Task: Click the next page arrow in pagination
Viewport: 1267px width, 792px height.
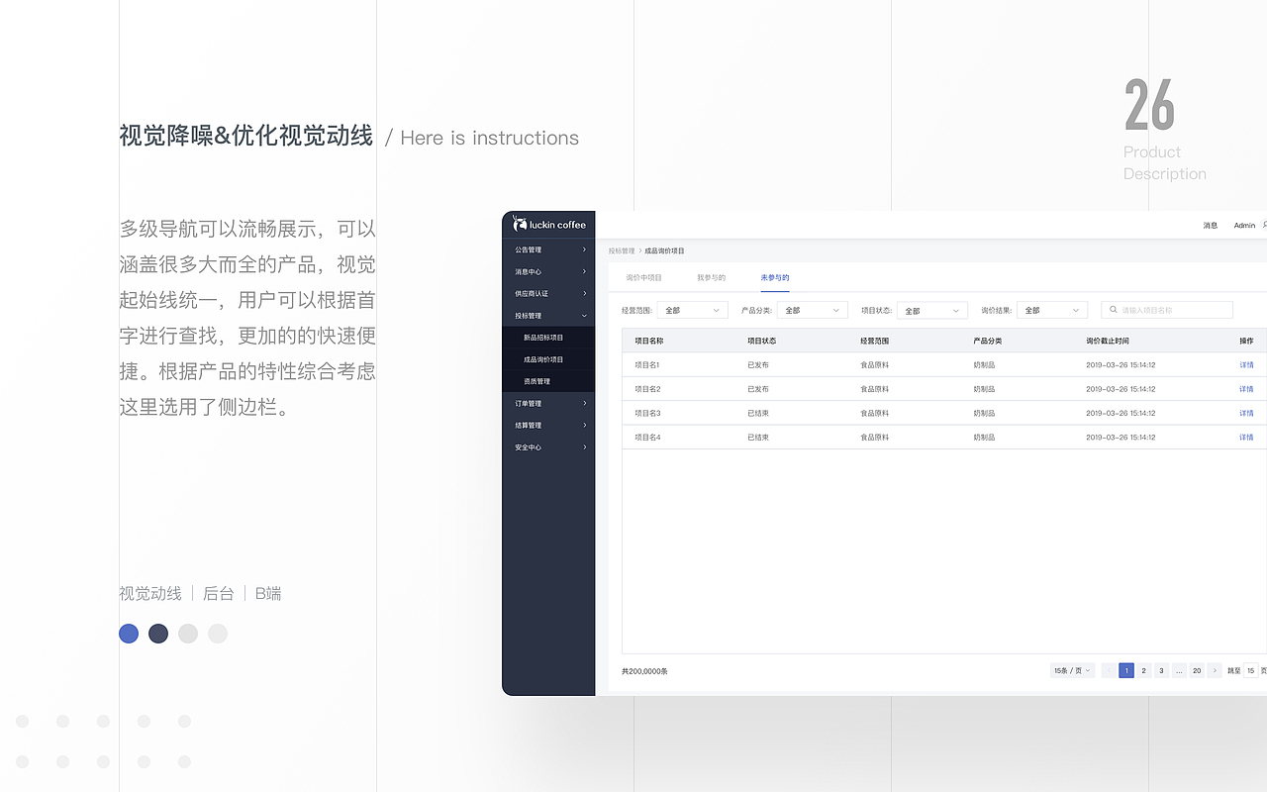Action: pos(1215,670)
